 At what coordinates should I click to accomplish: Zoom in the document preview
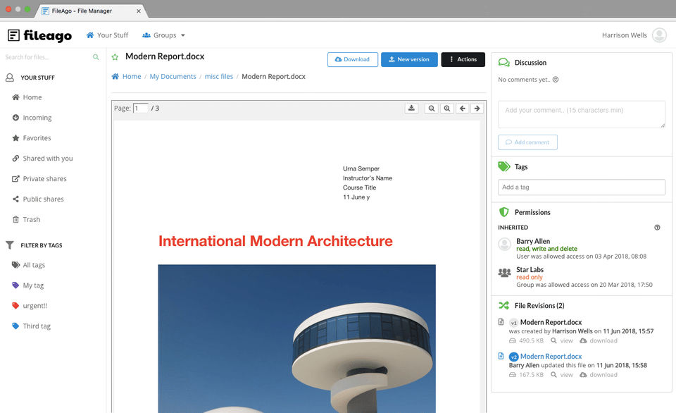447,109
